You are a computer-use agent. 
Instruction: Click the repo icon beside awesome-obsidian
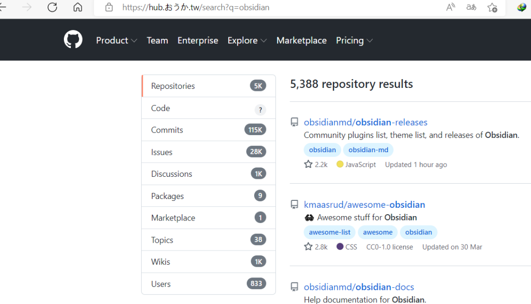(x=295, y=205)
